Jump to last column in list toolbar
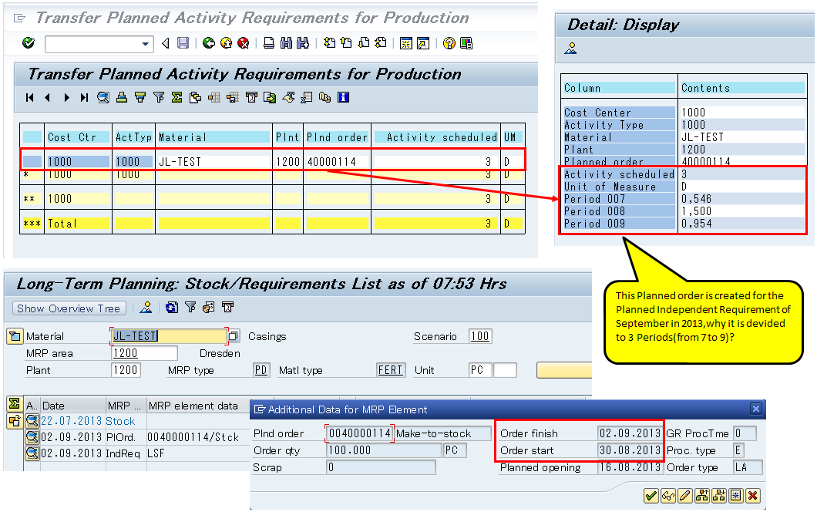Viewport: 817px width, 512px height. 84,97
